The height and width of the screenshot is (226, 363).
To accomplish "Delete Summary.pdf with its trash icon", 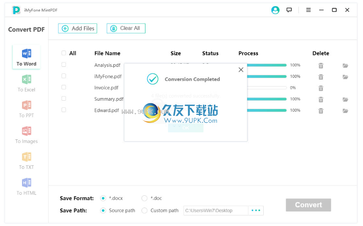I will (x=321, y=99).
